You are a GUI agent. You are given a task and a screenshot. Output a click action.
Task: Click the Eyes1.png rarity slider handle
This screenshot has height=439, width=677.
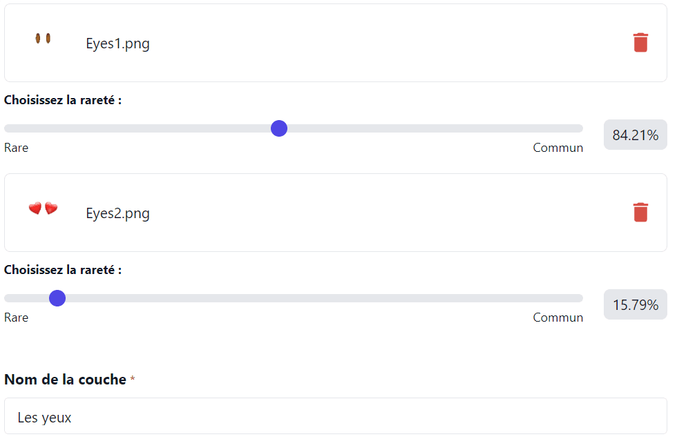click(279, 128)
